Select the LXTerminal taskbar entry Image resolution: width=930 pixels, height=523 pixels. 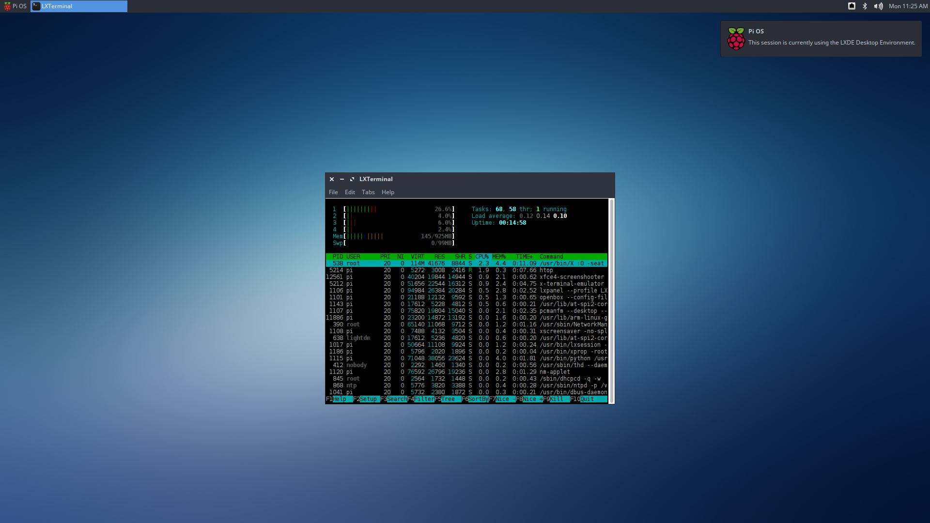point(79,6)
